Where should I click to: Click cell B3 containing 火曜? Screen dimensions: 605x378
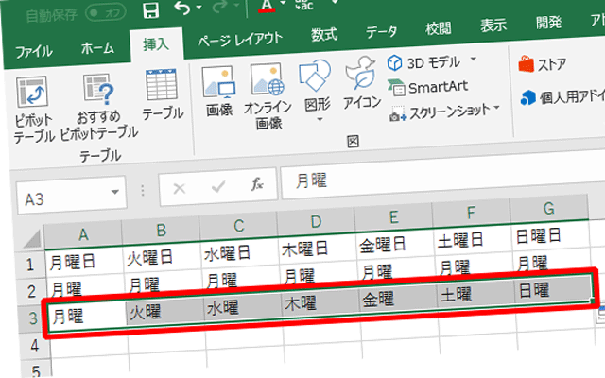[165, 311]
